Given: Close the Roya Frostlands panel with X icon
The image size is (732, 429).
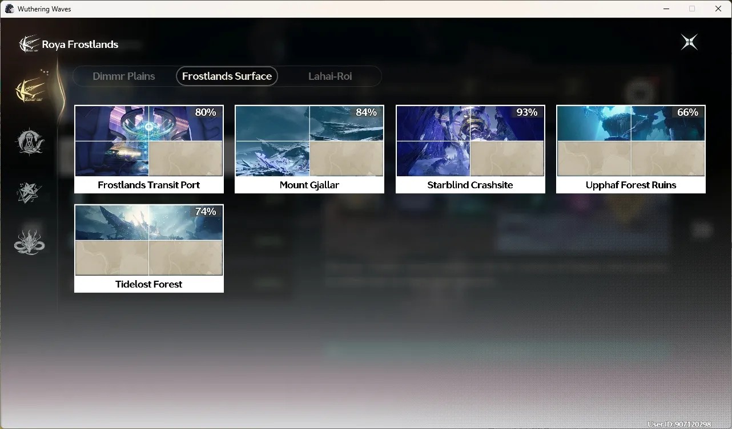Looking at the screenshot, I should click(689, 42).
